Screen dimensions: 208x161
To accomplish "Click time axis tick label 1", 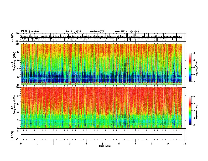I will [37, 144].
